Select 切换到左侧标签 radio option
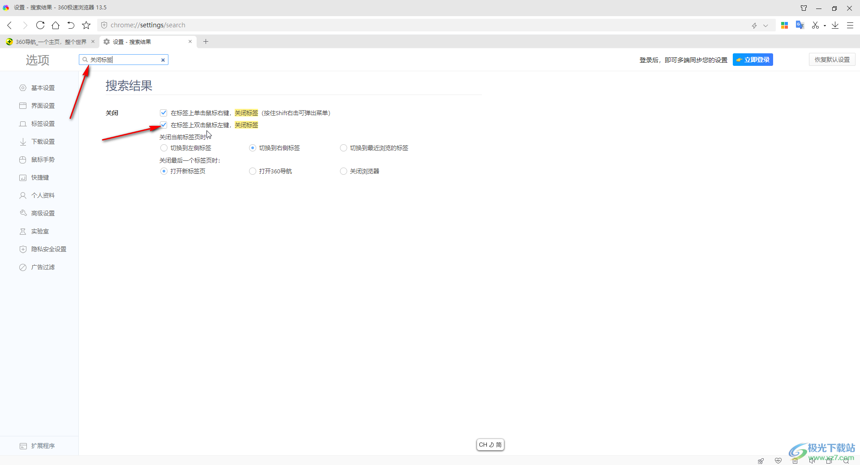The height and width of the screenshot is (465, 860). click(x=164, y=148)
